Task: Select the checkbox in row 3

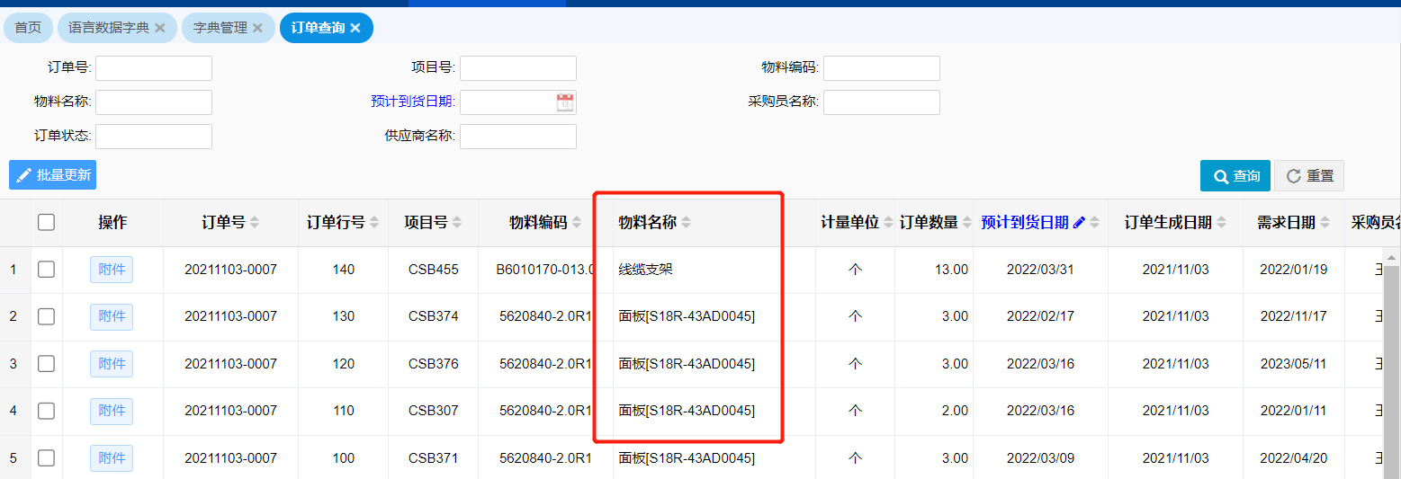Action: [x=46, y=364]
